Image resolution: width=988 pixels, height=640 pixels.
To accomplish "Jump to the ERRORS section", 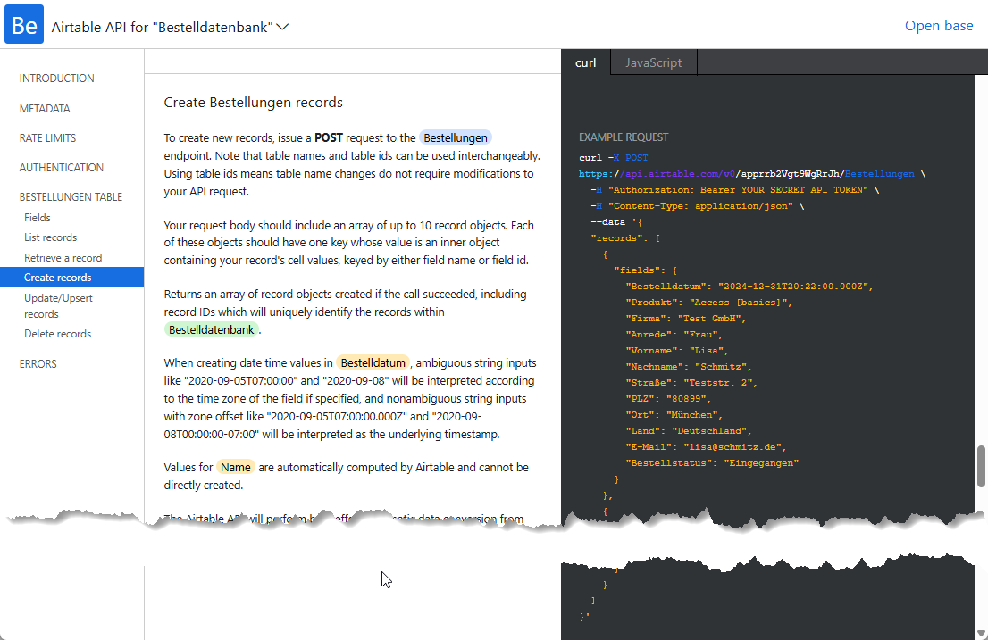I will pyautogui.click(x=37, y=364).
